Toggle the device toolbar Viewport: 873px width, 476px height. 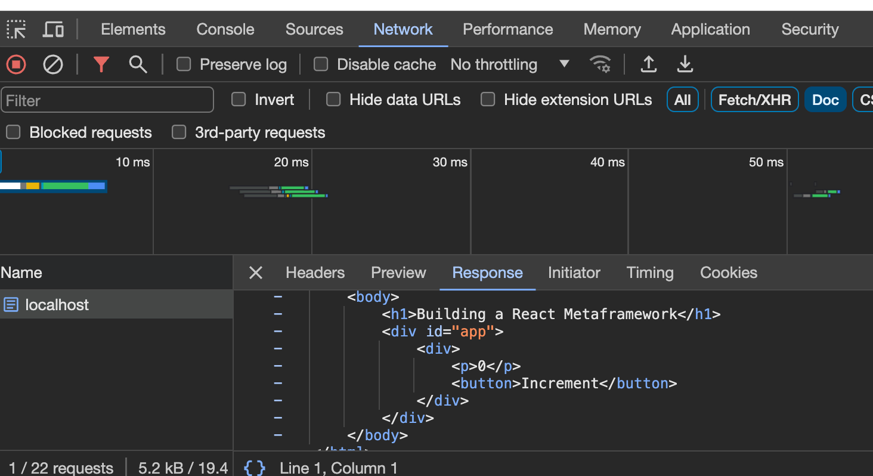(x=52, y=29)
